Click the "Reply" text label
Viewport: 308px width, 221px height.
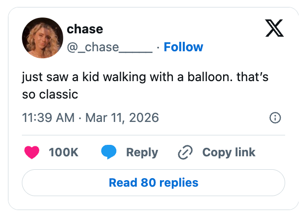click(142, 152)
